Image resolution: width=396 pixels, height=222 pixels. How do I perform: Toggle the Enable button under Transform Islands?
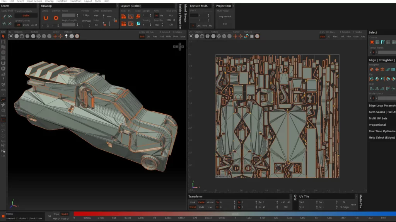coord(26,15)
